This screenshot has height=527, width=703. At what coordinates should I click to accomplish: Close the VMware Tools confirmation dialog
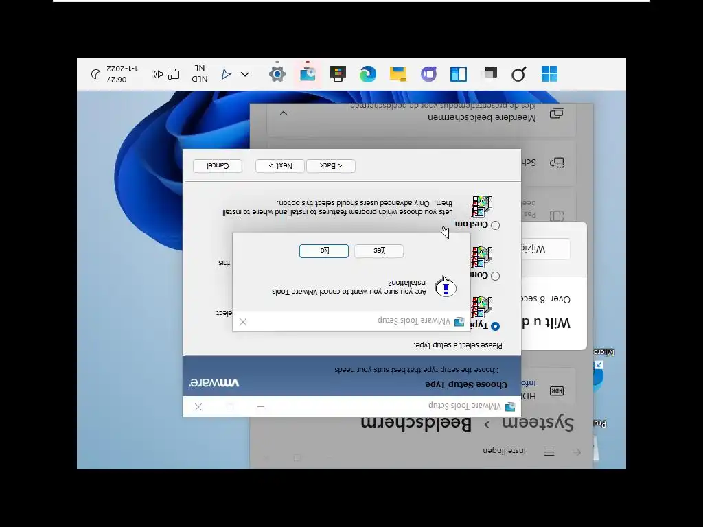tap(243, 322)
